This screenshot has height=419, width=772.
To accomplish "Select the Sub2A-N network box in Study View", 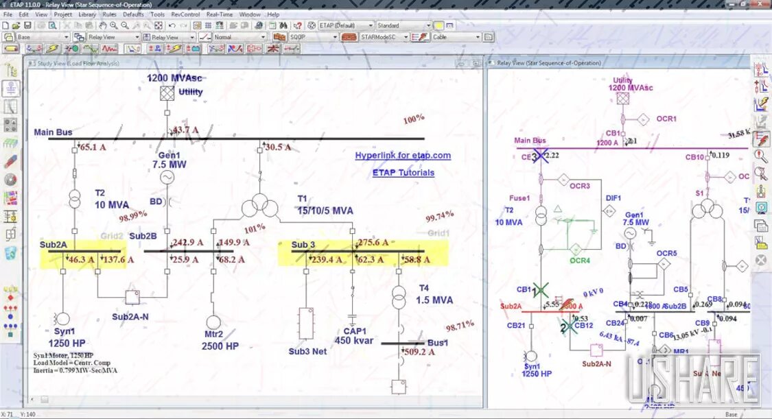I will click(x=132, y=297).
